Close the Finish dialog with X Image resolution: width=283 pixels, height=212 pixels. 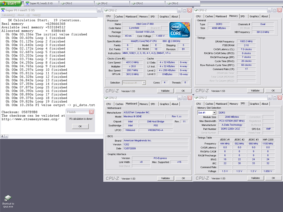[x=91, y=112]
